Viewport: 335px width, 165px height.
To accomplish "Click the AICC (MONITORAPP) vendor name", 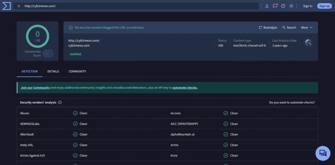I will point(184,124).
